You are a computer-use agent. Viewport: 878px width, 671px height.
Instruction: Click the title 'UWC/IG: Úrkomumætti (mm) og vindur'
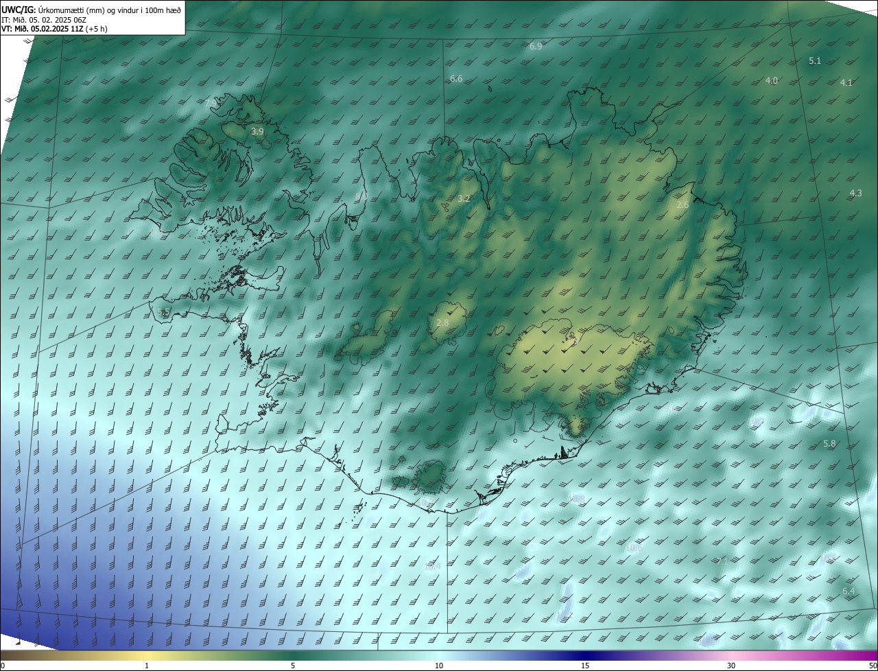click(91, 9)
